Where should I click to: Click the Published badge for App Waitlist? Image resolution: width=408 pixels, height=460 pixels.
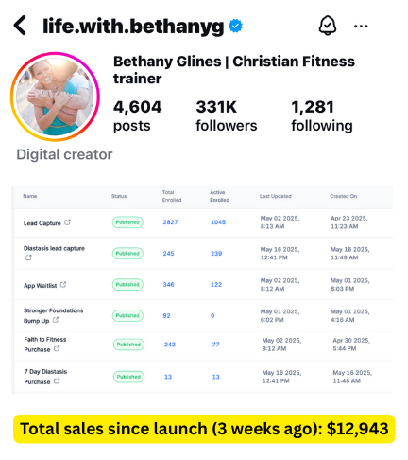click(127, 284)
